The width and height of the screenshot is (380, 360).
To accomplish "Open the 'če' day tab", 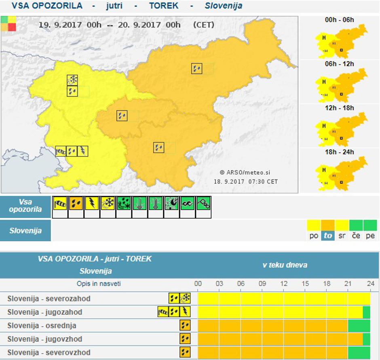I will (x=356, y=231).
